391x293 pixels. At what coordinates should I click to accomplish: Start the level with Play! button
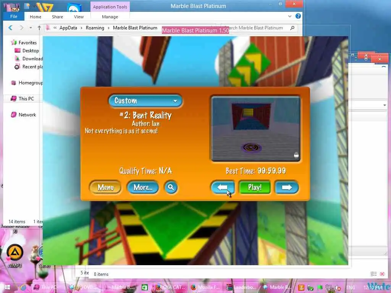255,187
